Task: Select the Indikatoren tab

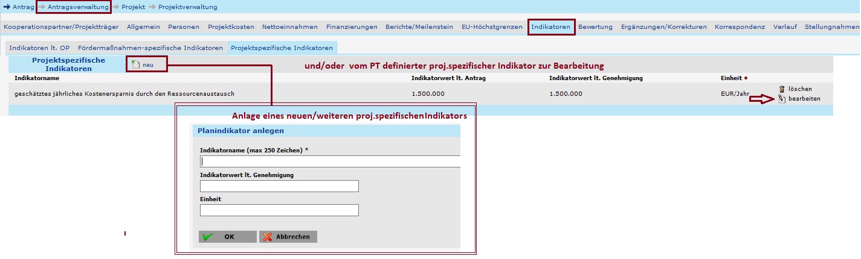Action: coord(550,27)
